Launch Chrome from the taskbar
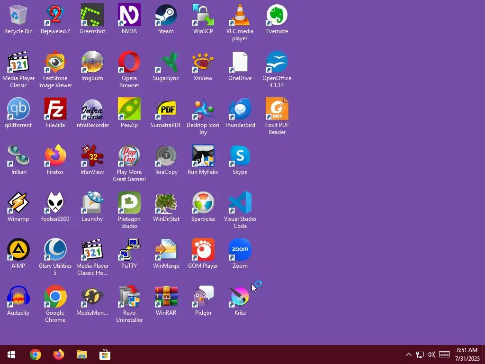This screenshot has height=364, width=485. click(35, 355)
